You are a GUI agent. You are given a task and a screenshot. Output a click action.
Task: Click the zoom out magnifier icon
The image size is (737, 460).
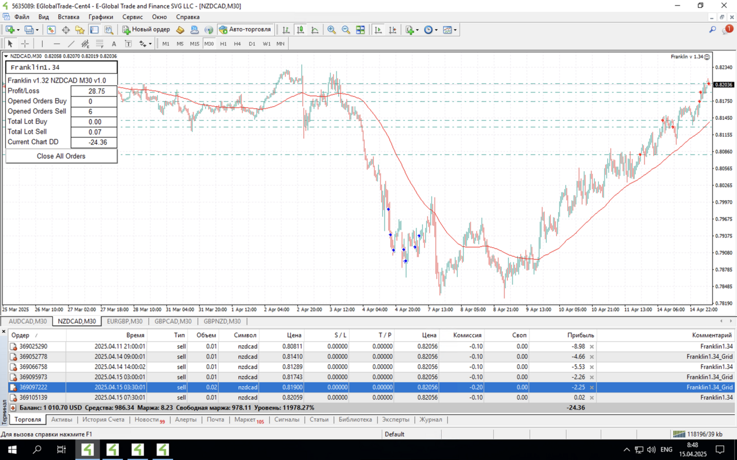tap(346, 30)
